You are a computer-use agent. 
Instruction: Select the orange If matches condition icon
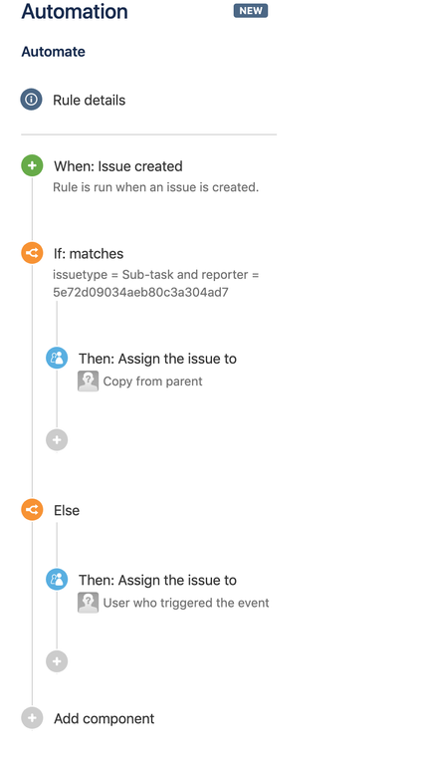[32, 253]
